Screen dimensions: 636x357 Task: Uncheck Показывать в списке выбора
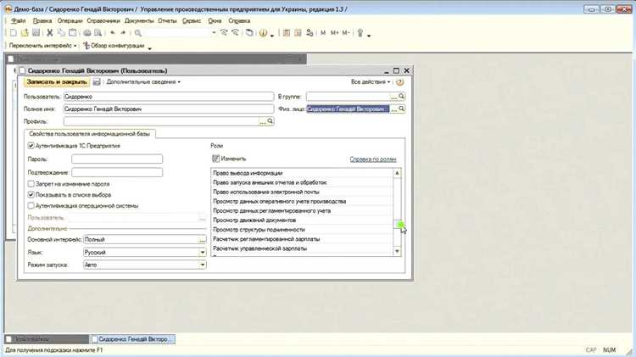(31, 195)
